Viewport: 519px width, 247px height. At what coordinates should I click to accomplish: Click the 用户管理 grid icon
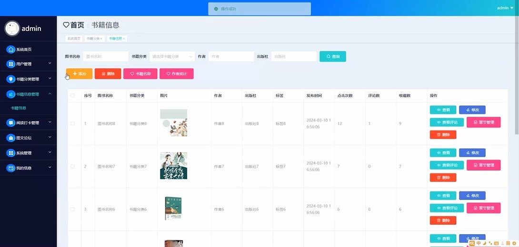[11, 64]
